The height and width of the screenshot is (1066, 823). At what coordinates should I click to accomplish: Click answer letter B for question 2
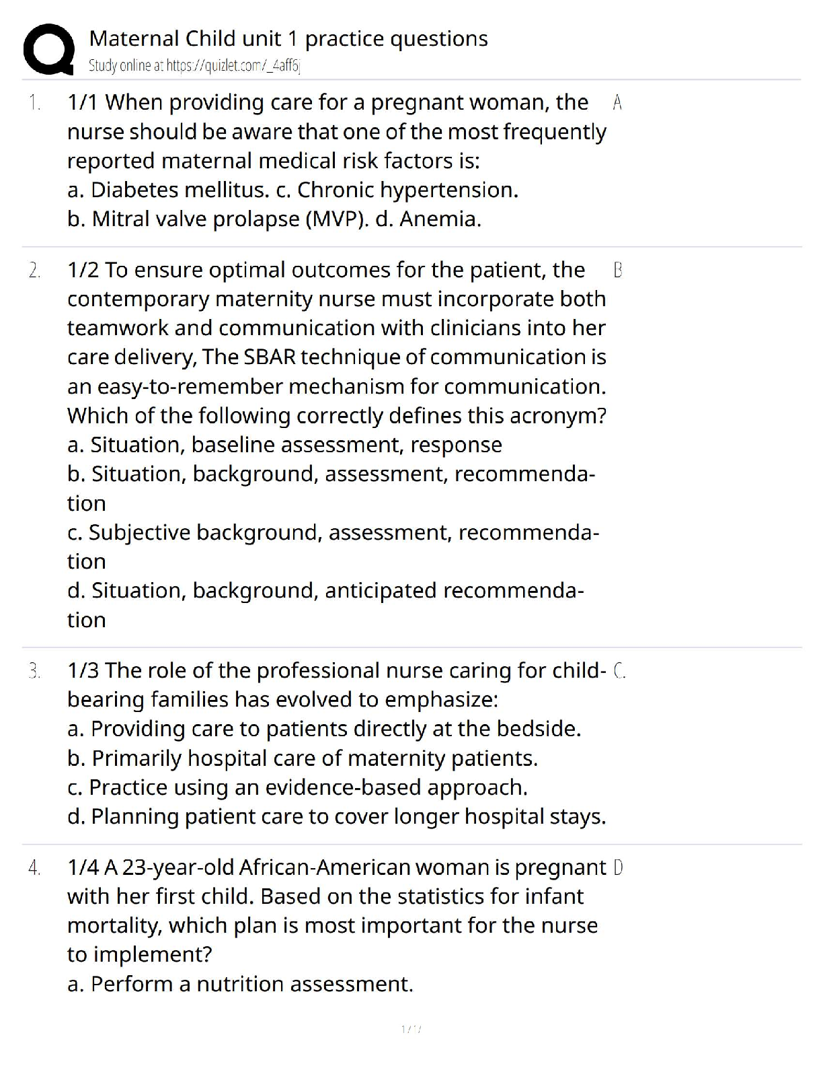coord(618,271)
